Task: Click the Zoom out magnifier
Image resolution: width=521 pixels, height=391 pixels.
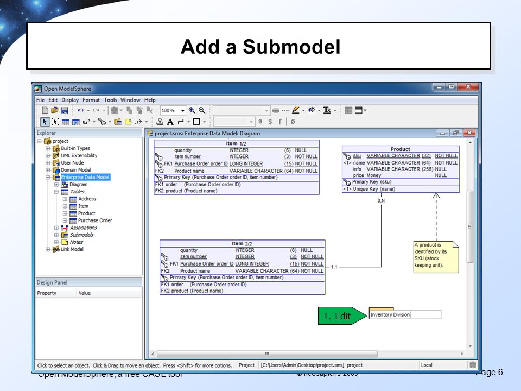Action: [x=202, y=110]
